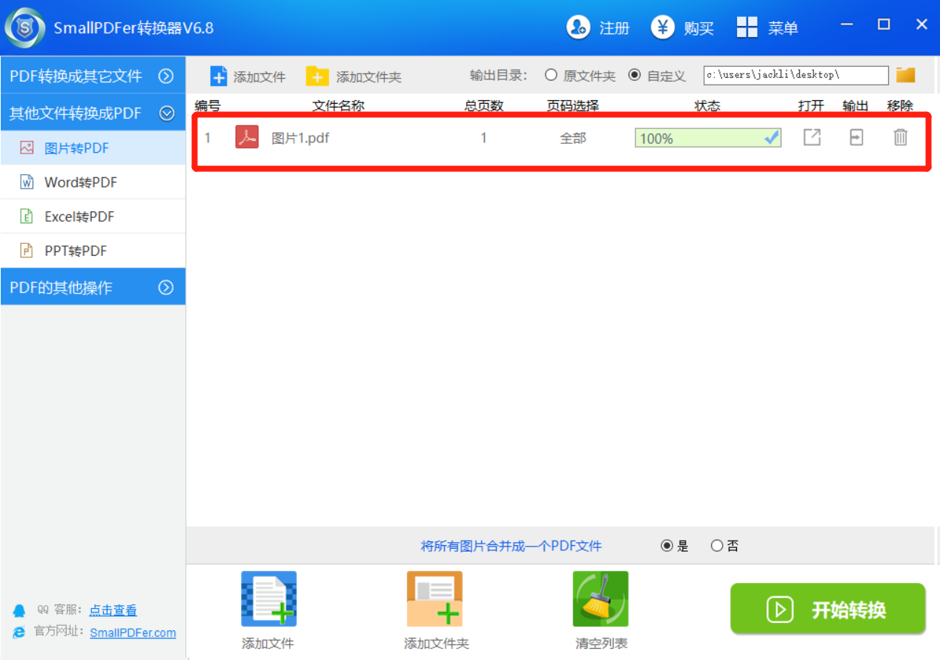This screenshot has height=660, width=940.
Task: Click the Word转PDF document icon
Action: tap(27, 182)
